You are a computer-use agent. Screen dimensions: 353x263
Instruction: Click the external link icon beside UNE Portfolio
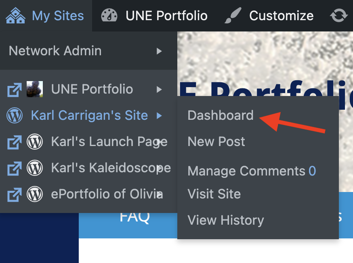pos(15,90)
